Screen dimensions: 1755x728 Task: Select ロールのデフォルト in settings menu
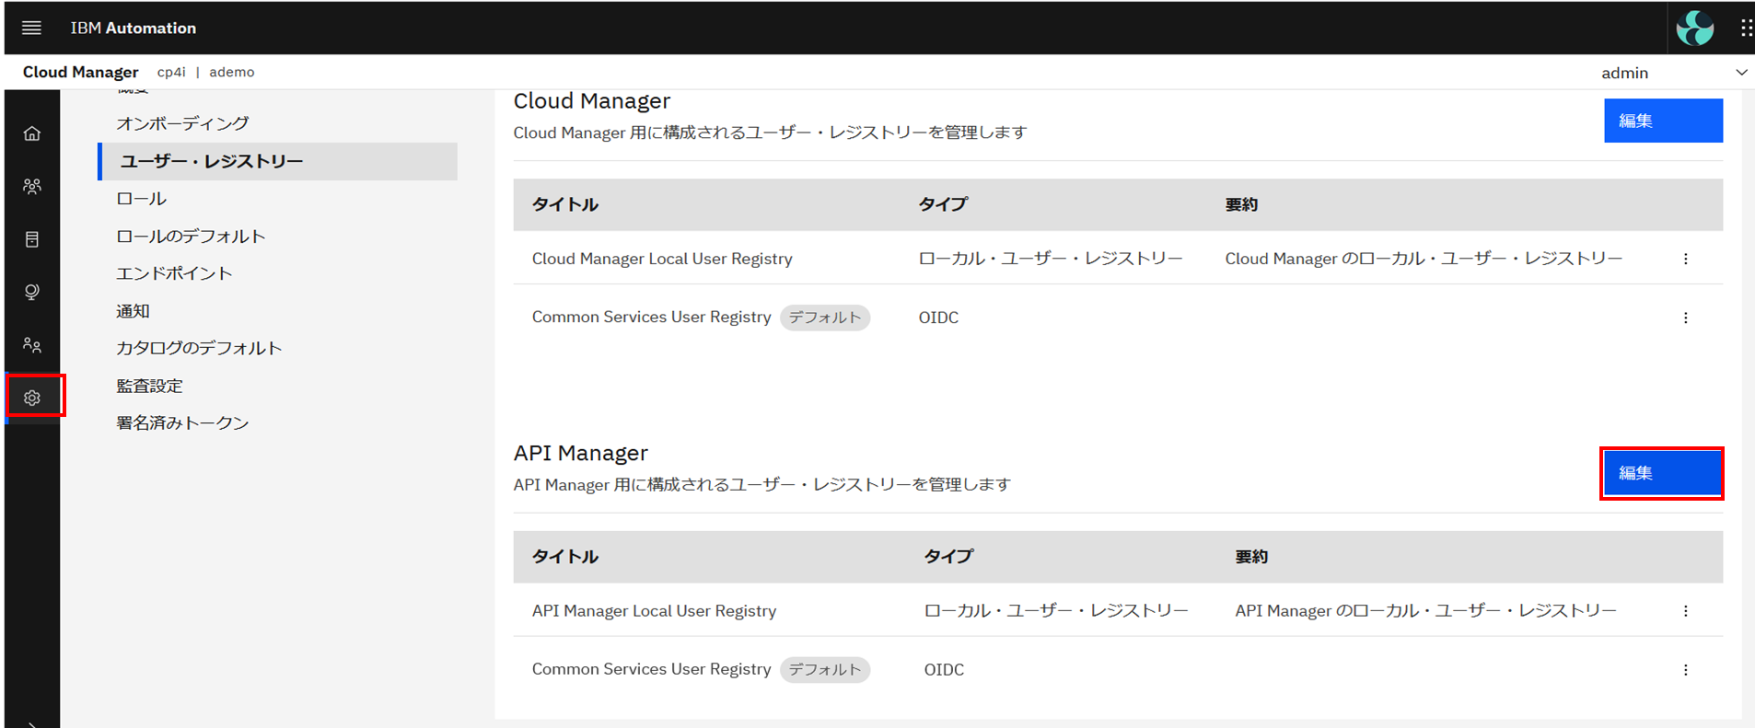tap(191, 237)
